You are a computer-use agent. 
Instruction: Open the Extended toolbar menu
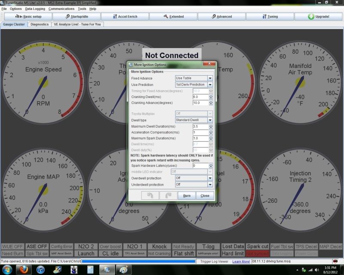point(173,16)
